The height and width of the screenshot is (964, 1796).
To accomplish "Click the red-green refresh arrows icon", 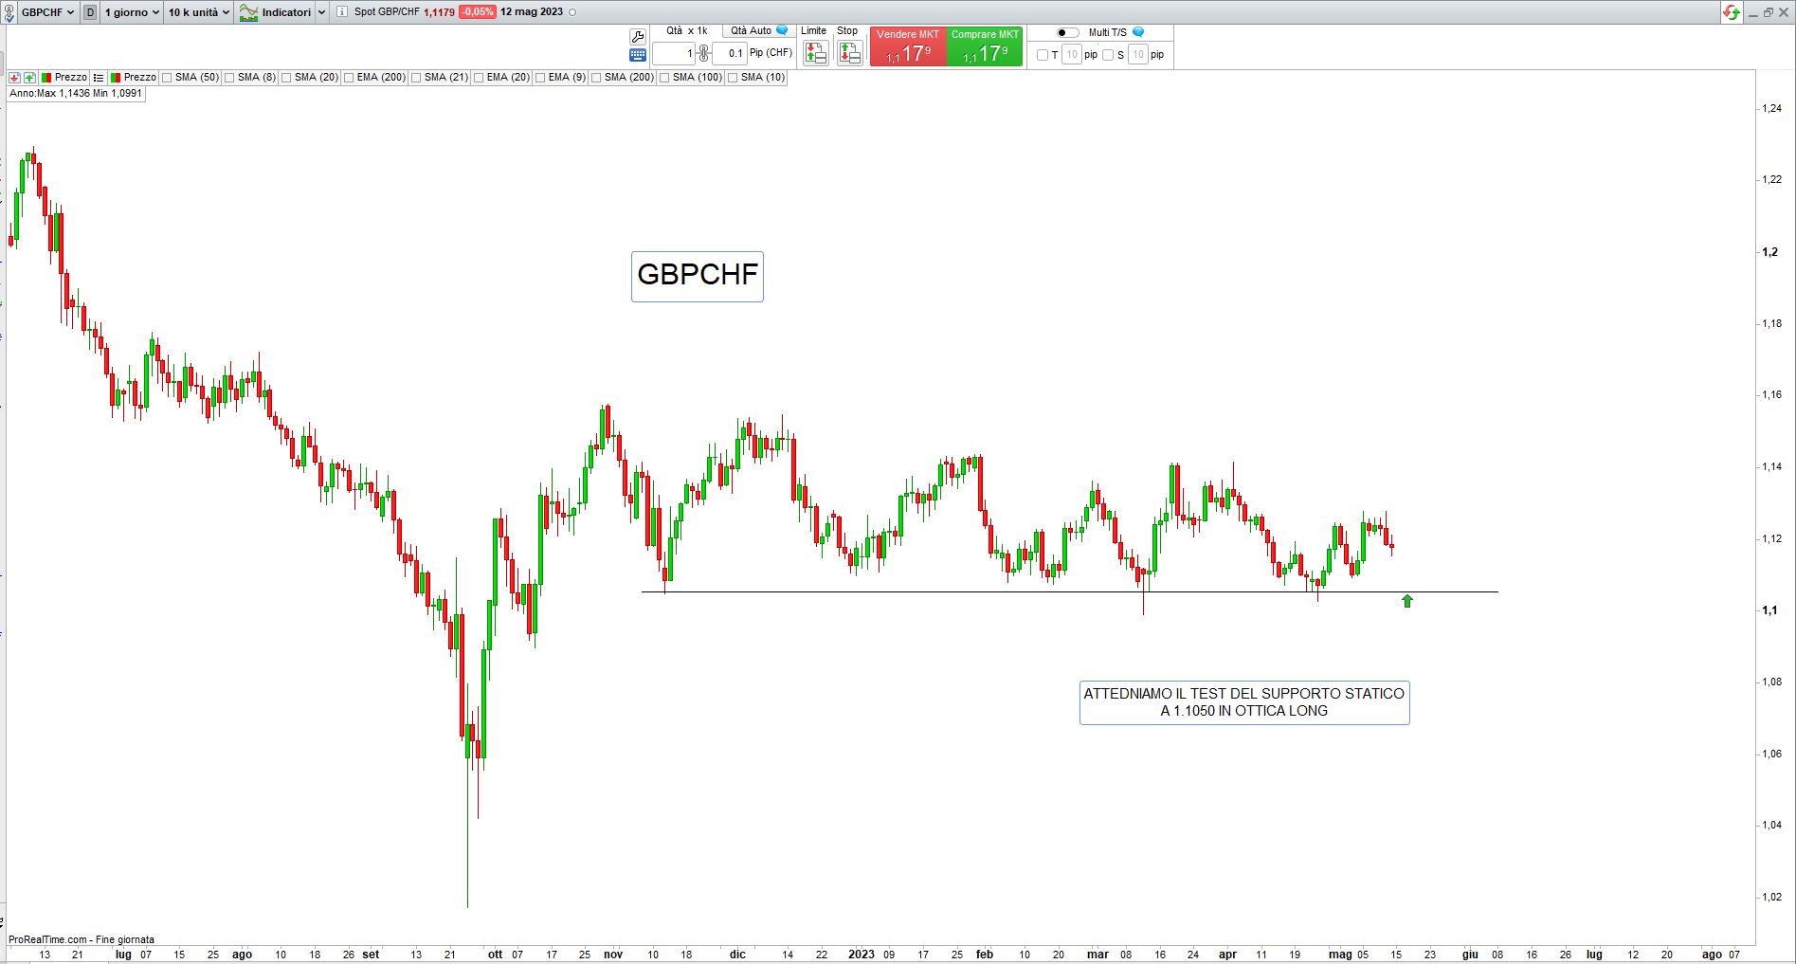I will coord(1732,12).
